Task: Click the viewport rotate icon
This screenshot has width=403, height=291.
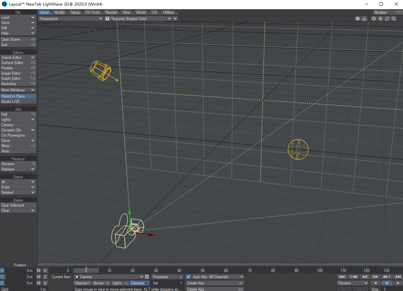Action: pos(387,19)
